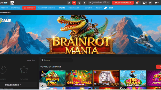The height and width of the screenshot is (90, 161).
Task: Click the Crash plane icon
Action: click(105, 8)
